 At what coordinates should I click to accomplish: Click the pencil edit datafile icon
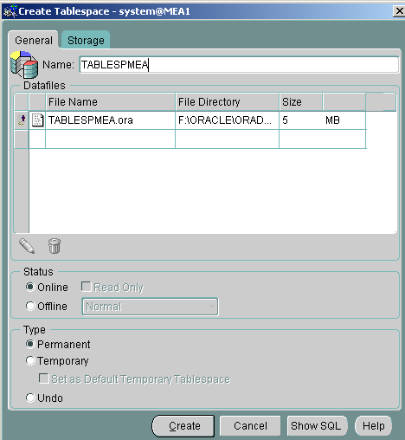(x=27, y=246)
